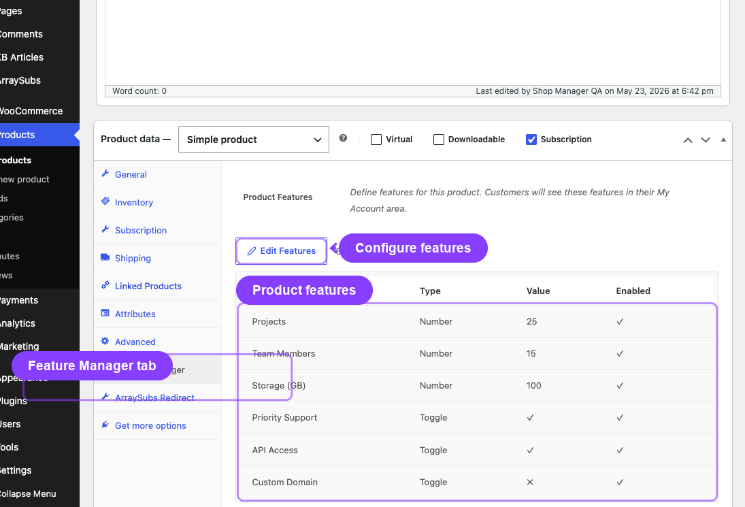Open WooCommerce in admin sidebar
Screen dimensions: 745x507
coord(39,111)
